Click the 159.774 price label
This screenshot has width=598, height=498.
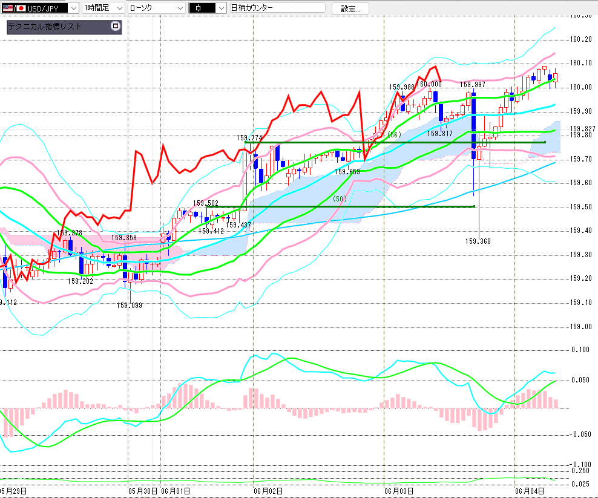[x=249, y=138]
